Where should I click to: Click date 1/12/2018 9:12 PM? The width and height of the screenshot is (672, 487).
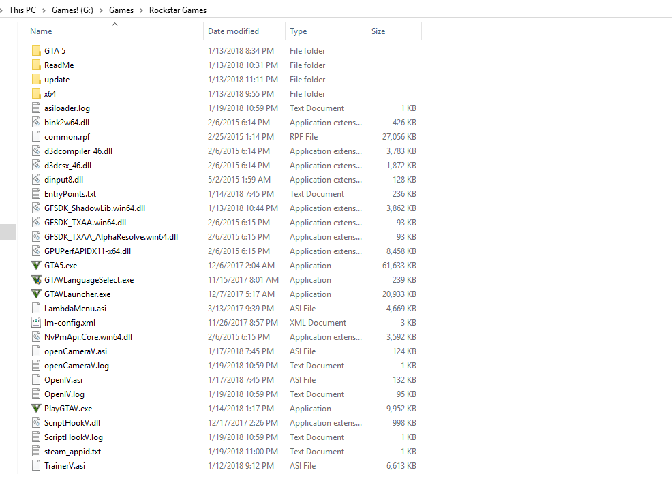[241, 466]
